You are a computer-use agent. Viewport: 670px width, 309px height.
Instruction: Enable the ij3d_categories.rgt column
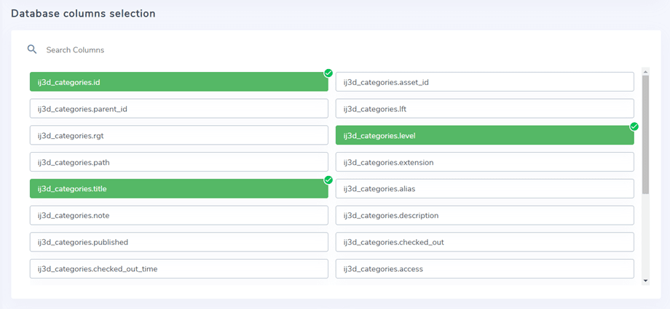178,135
